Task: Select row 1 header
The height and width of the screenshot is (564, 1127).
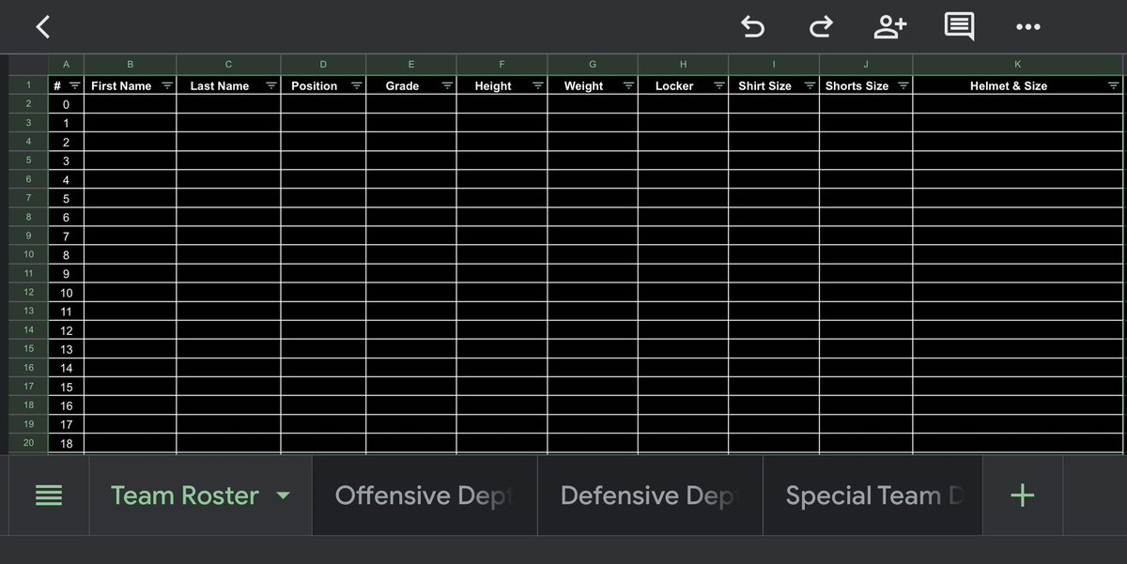Action: pyautogui.click(x=28, y=85)
